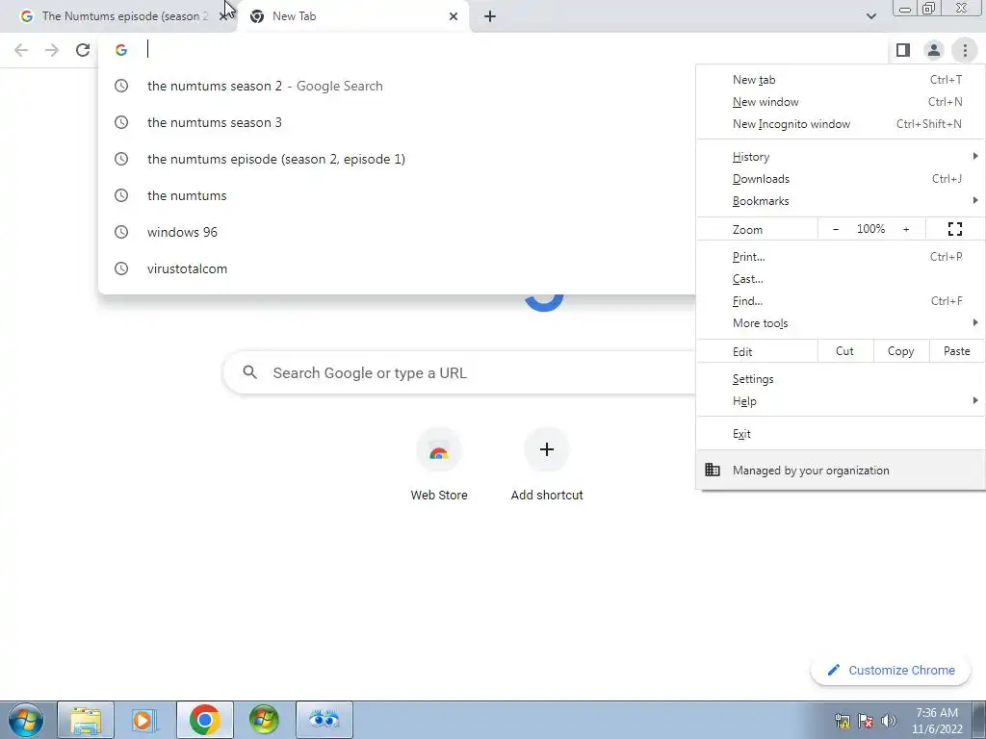Close the New Tab tab
The width and height of the screenshot is (986, 739).
(454, 16)
